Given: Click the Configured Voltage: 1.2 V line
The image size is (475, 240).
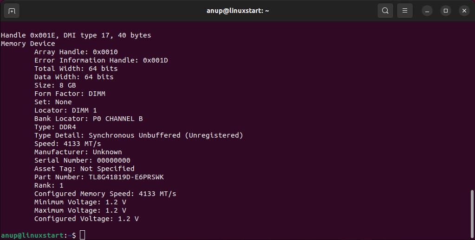Looking at the screenshot, I should [86, 219].
